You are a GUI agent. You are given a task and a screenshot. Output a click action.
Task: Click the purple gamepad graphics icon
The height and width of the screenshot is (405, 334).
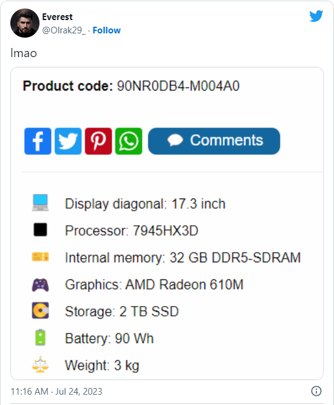click(40, 285)
